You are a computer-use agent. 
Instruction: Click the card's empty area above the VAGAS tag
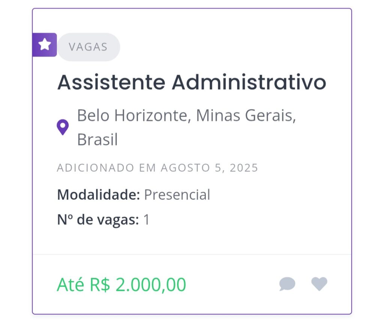click(192, 21)
